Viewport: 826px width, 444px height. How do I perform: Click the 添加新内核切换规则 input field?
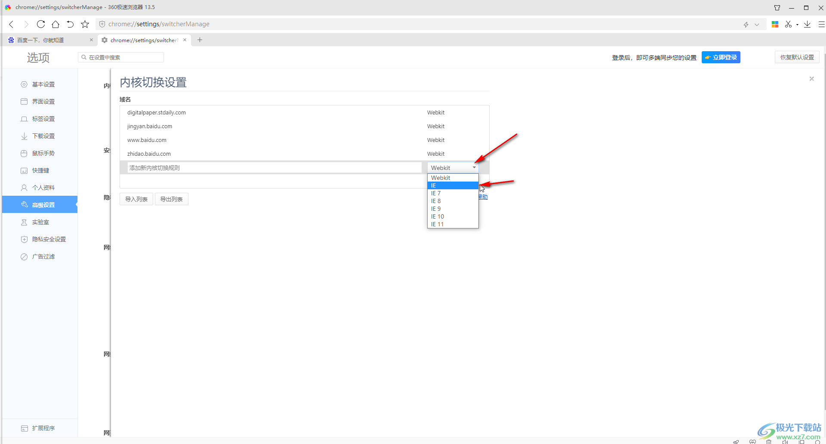pyautogui.click(x=274, y=168)
